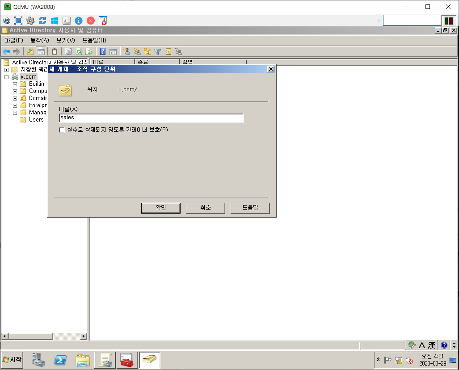Click the QEMU refresh arrows icon
The width and height of the screenshot is (459, 370).
(42, 21)
